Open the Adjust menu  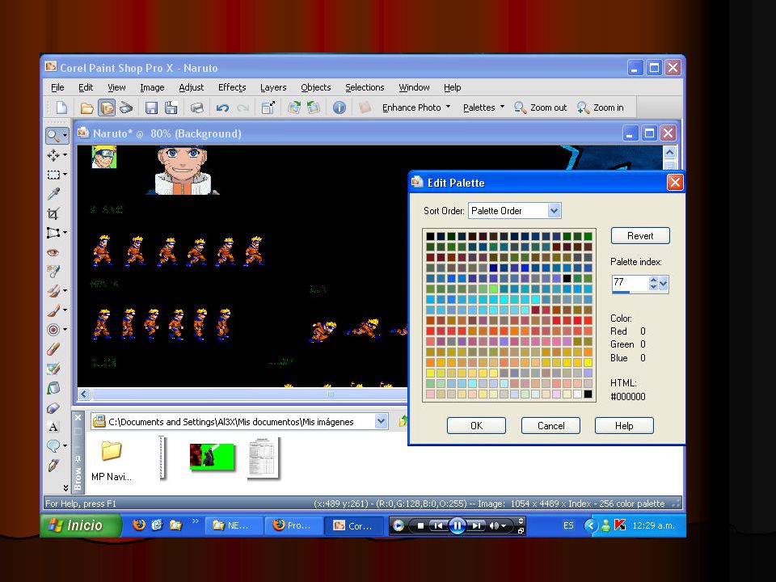click(191, 87)
